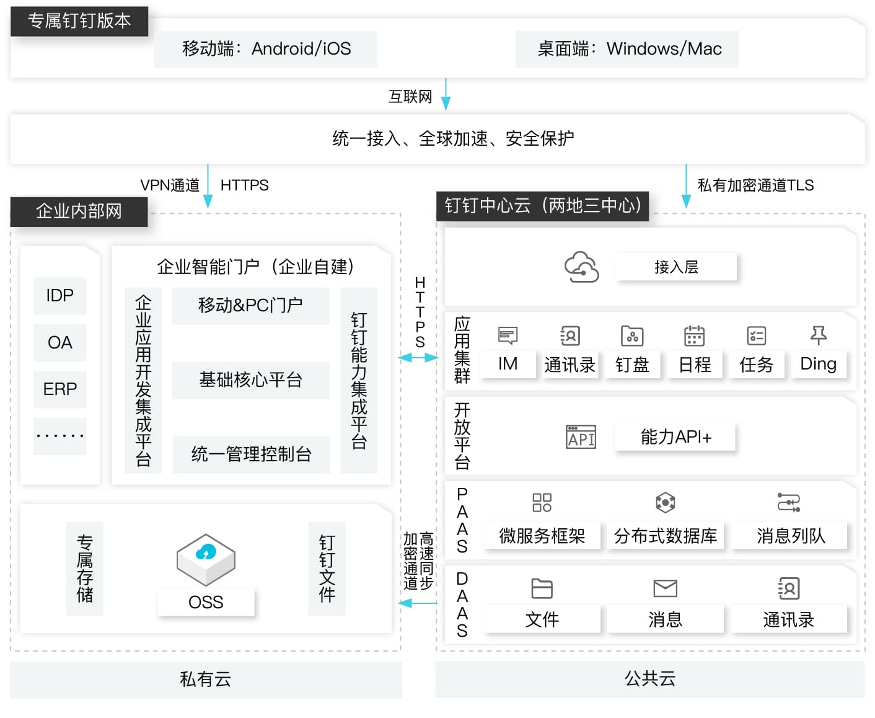Open the 钉钉中心云（两地三中心）header
The height and width of the screenshot is (718, 875).
pyautogui.click(x=543, y=206)
